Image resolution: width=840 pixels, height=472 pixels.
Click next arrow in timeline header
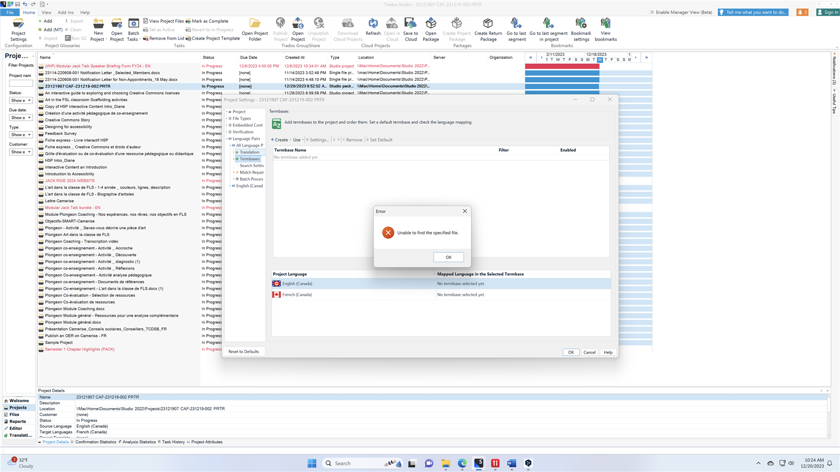click(636, 57)
